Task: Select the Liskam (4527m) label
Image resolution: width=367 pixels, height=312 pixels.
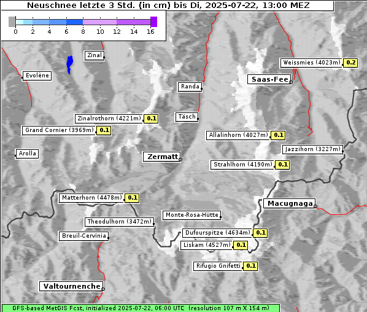Action: pos(207,245)
